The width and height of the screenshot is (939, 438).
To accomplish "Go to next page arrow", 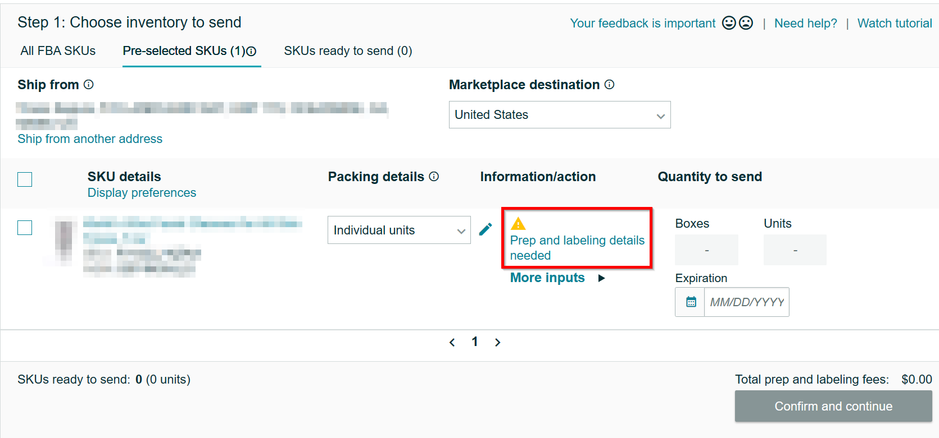I will [497, 342].
